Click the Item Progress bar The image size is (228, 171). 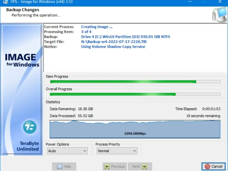pos(135,82)
